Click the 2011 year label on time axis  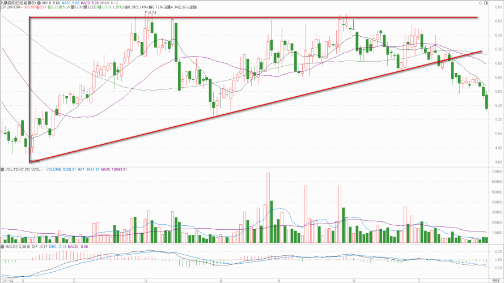[8, 280]
